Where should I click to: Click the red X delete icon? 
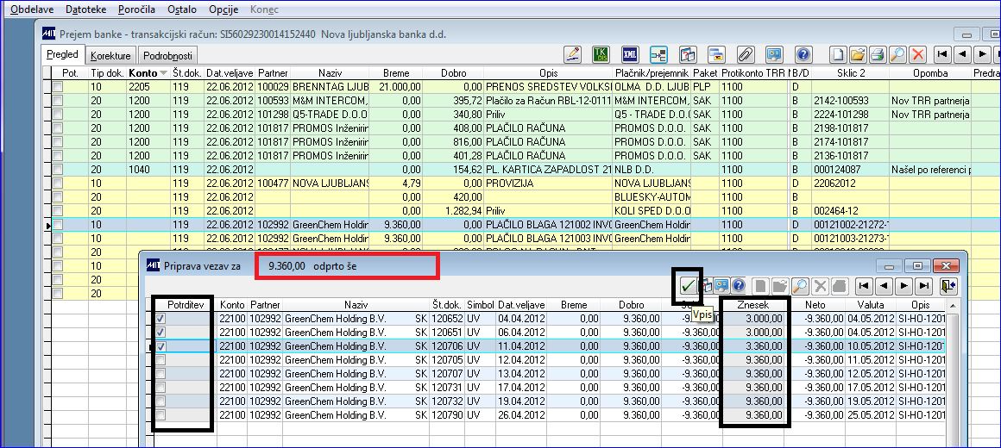(917, 54)
